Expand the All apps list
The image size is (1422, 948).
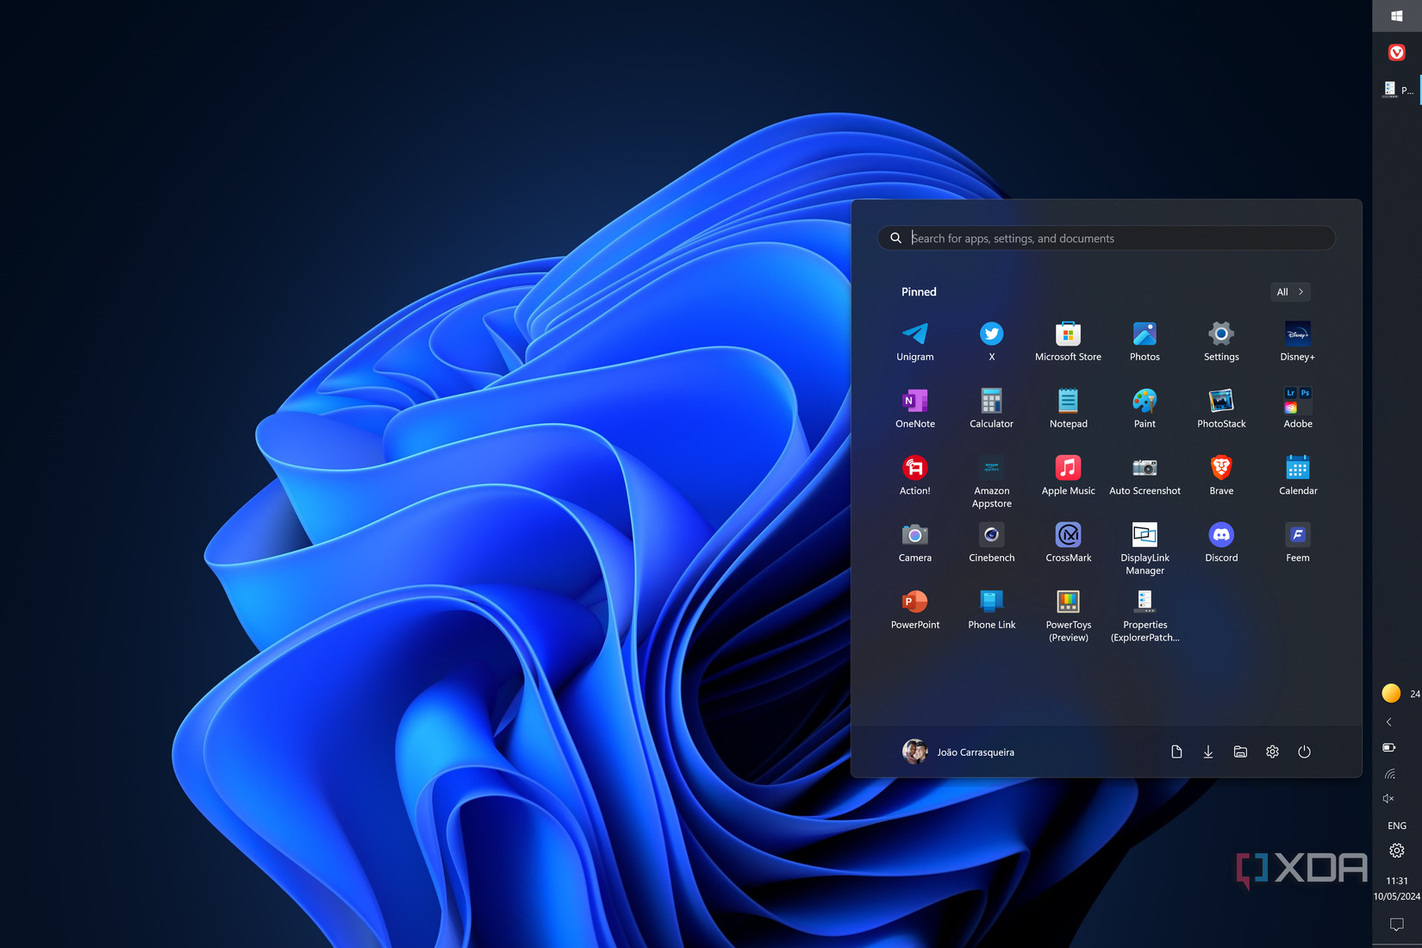(1289, 291)
